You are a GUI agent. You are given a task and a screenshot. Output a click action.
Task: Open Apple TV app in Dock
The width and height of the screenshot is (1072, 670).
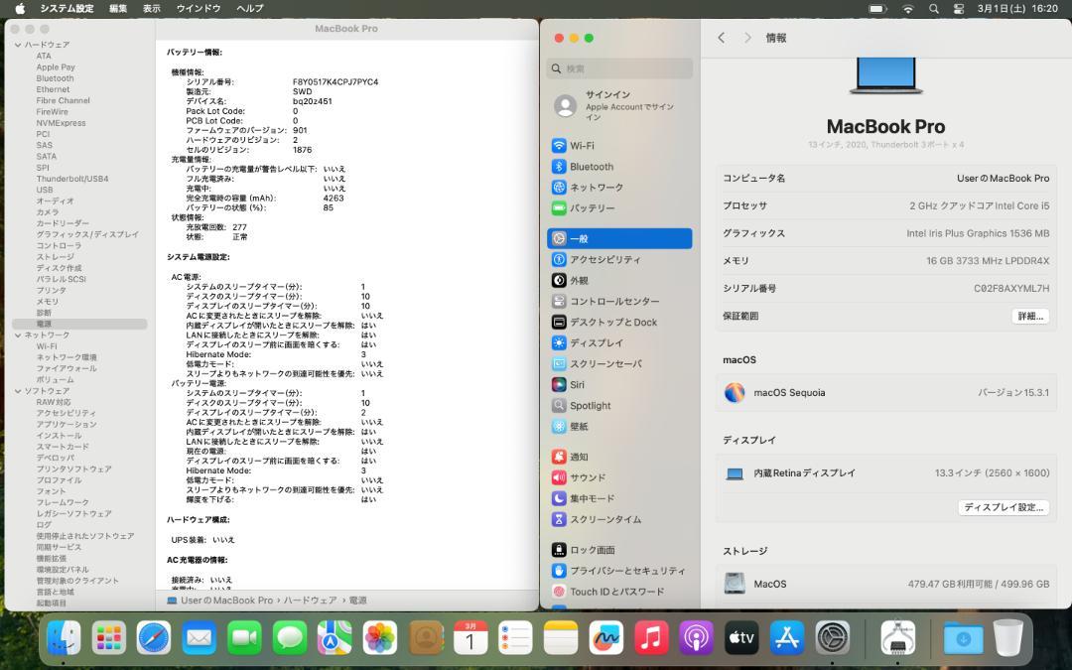741,638
